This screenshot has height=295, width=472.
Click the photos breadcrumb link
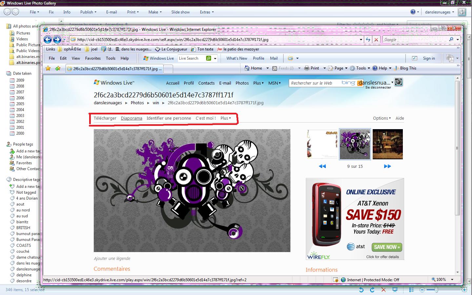[x=137, y=103]
